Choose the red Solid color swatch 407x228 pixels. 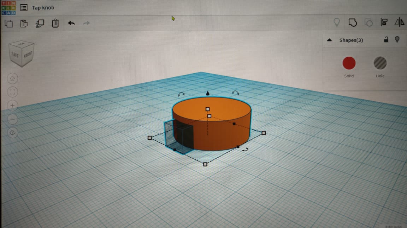coord(349,63)
